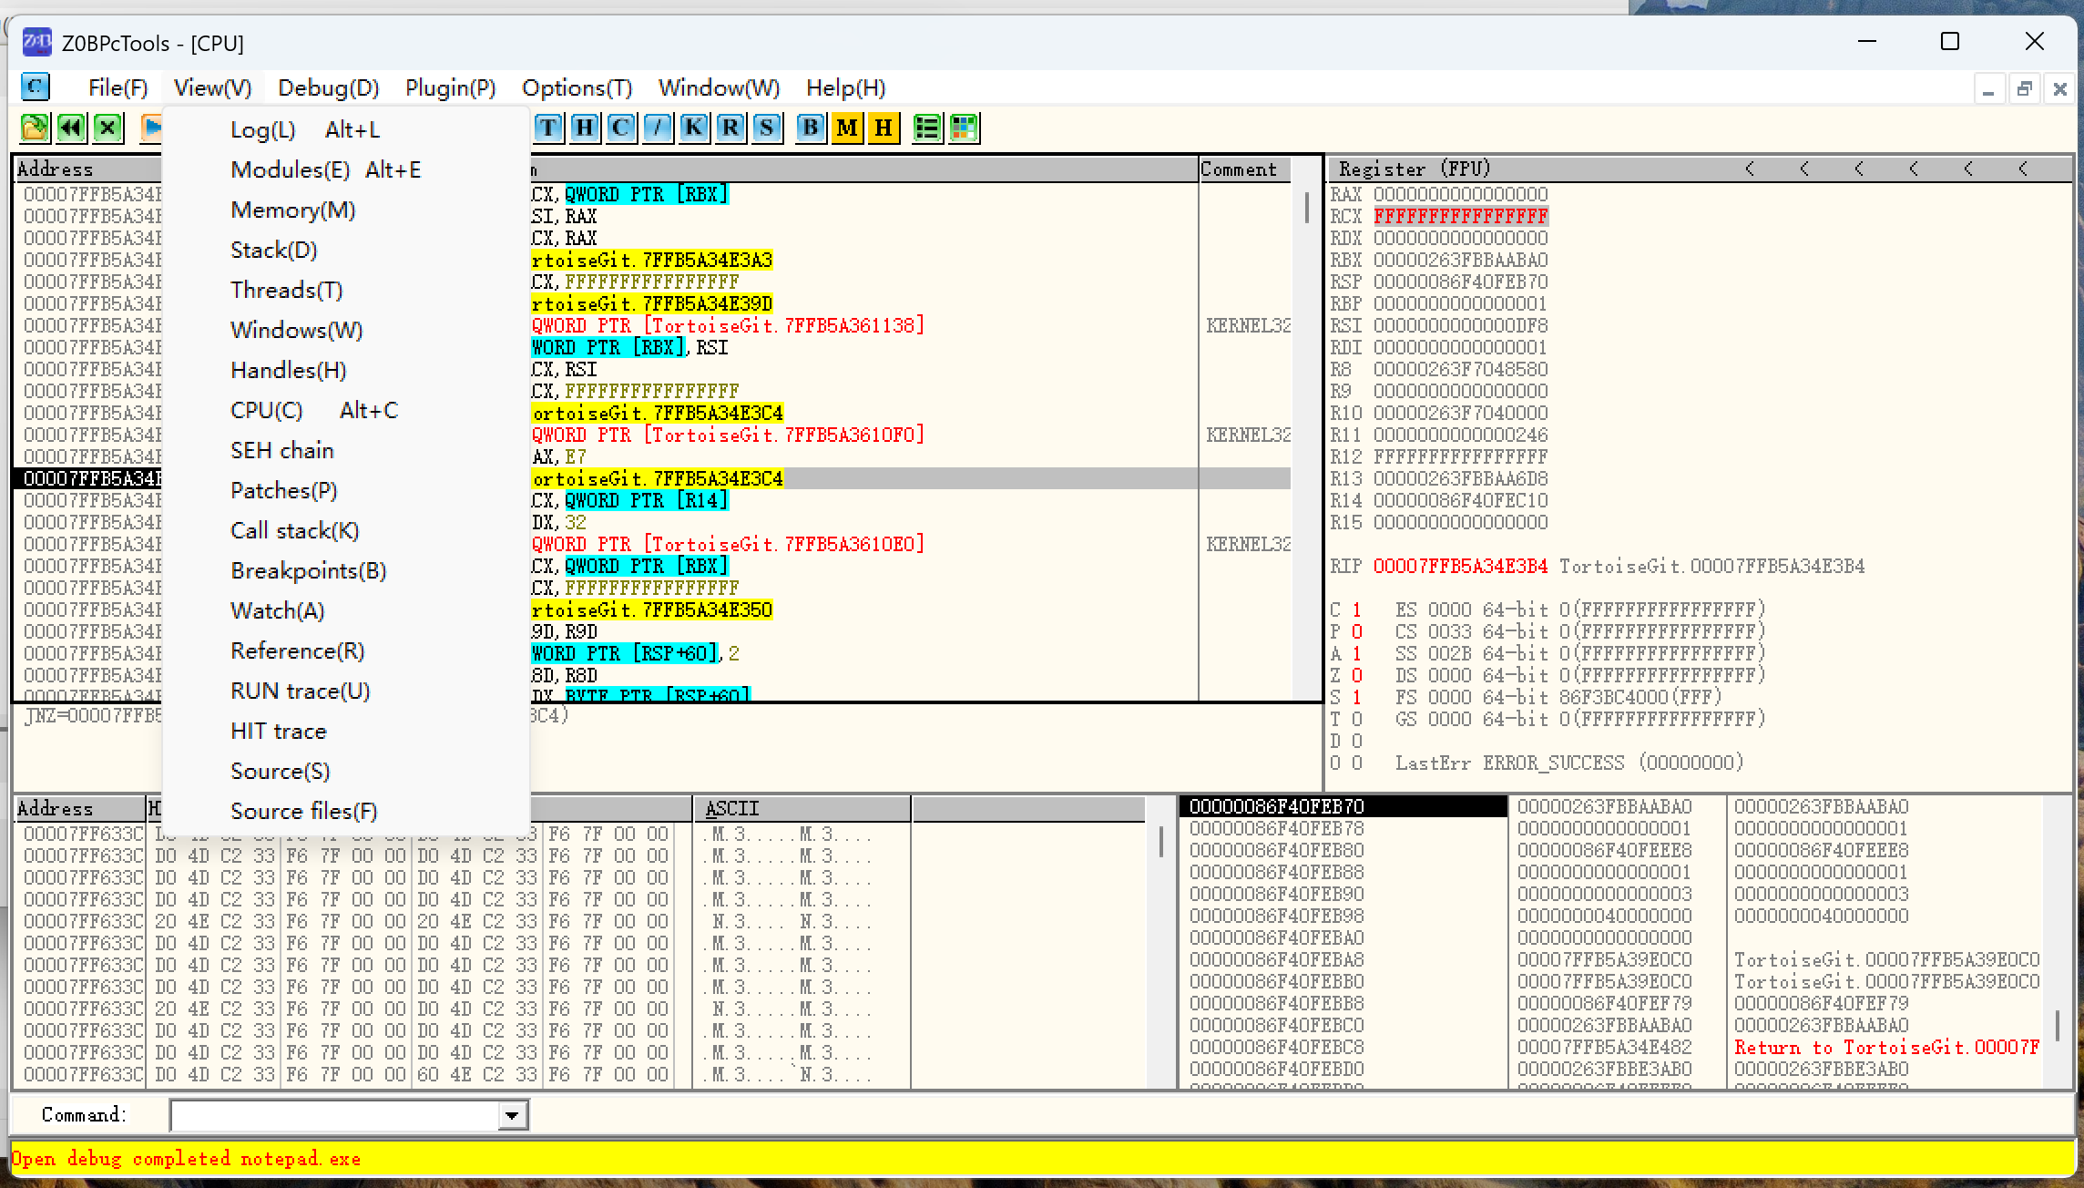Choose Threads(T) from View menu
This screenshot has width=2084, height=1188.
(346, 290)
